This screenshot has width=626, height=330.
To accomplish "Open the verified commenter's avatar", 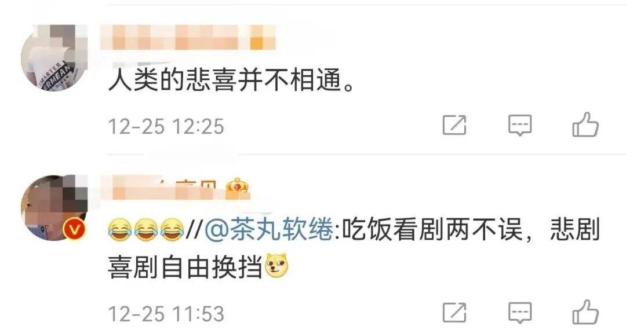I will pyautogui.click(x=54, y=208).
